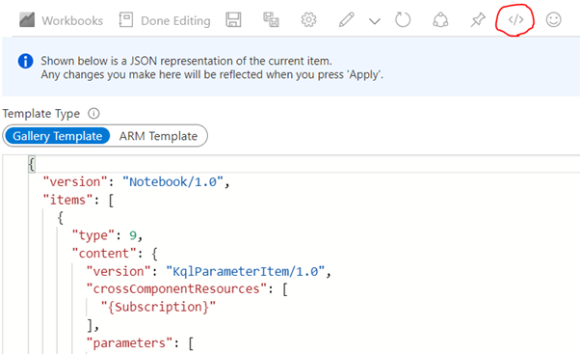Pin the workbook with pushpin icon
This screenshot has width=580, height=354.
[478, 20]
